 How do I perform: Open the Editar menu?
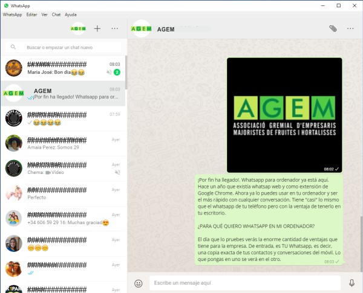[x=31, y=14]
